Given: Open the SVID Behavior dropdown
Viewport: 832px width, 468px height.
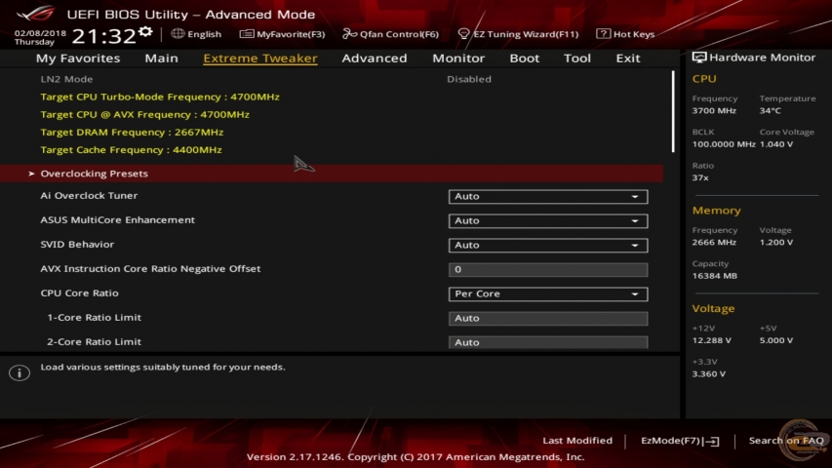Looking at the screenshot, I should [x=547, y=245].
